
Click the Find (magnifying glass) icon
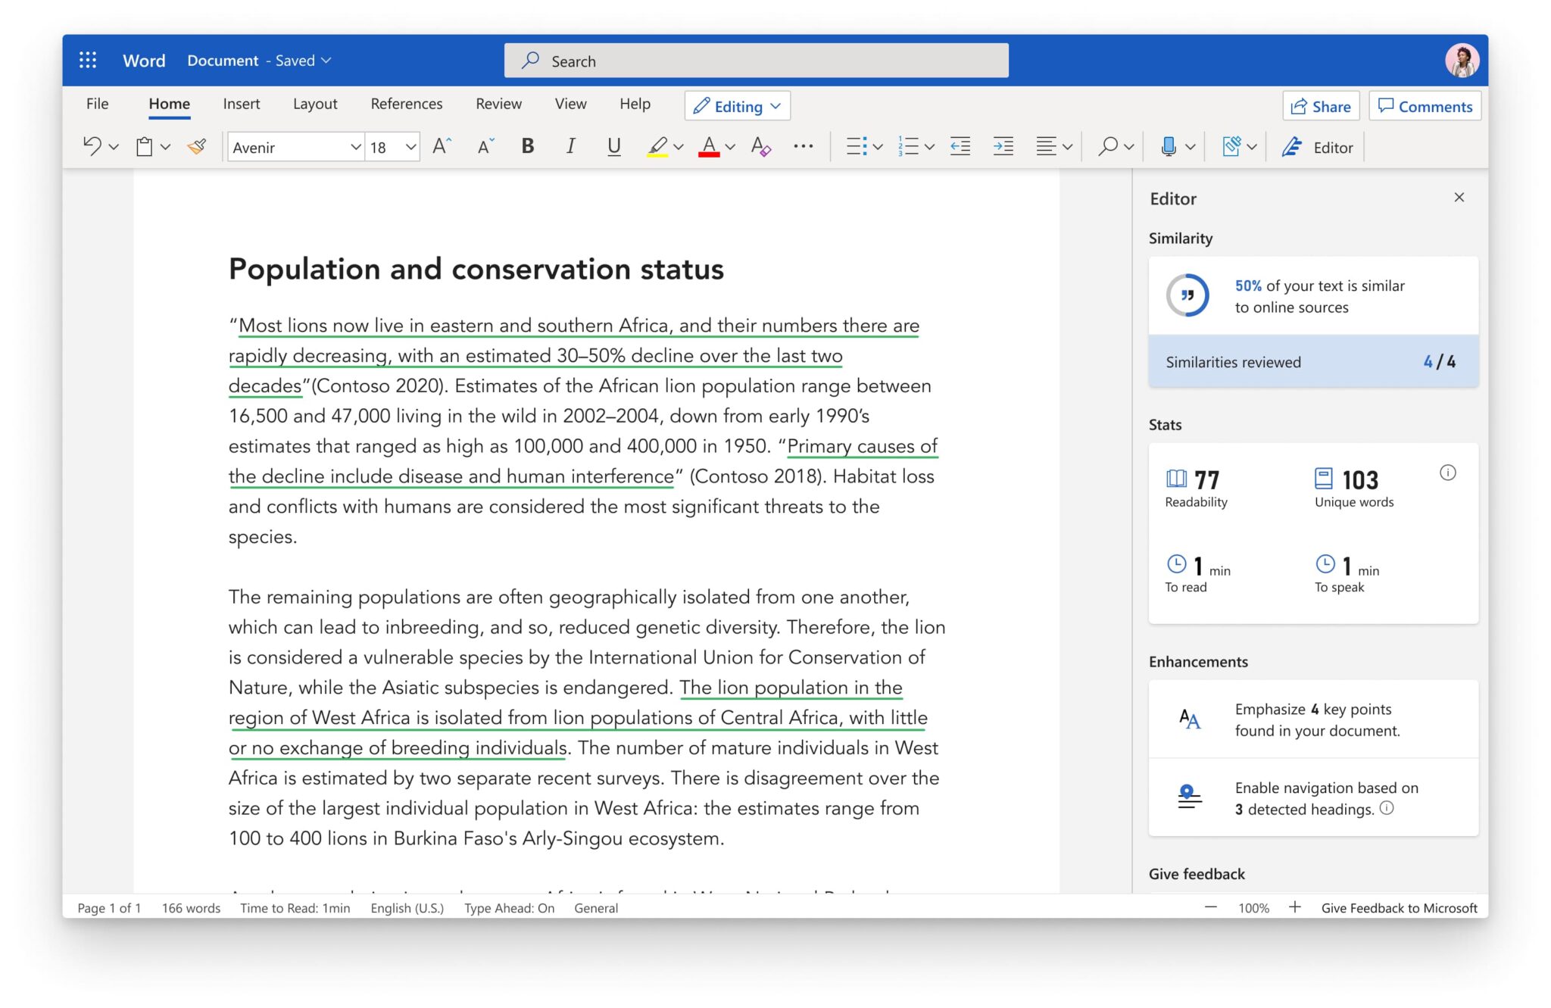[1106, 146]
